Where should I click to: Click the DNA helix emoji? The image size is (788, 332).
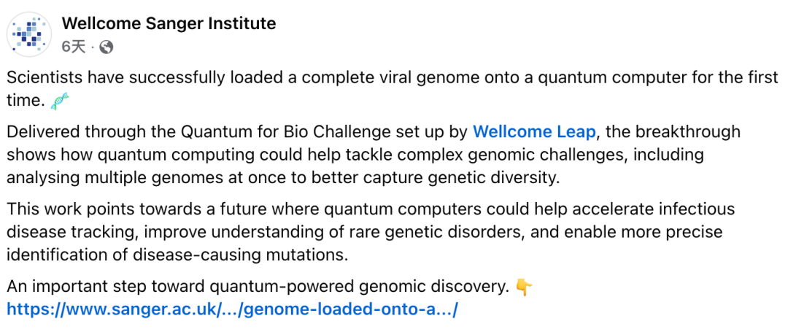click(x=61, y=102)
